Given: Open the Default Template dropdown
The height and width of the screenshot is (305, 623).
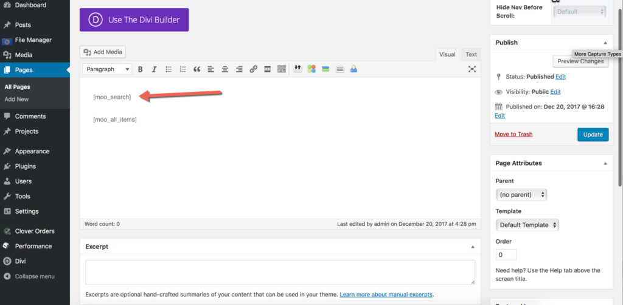Looking at the screenshot, I should point(527,225).
